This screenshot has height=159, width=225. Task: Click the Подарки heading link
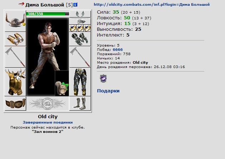tap(108, 91)
